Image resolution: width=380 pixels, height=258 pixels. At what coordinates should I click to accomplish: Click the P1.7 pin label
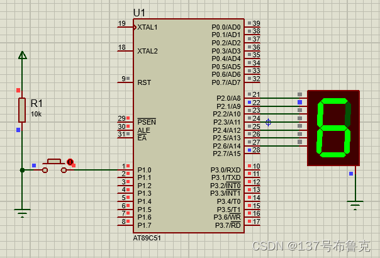pos(145,225)
